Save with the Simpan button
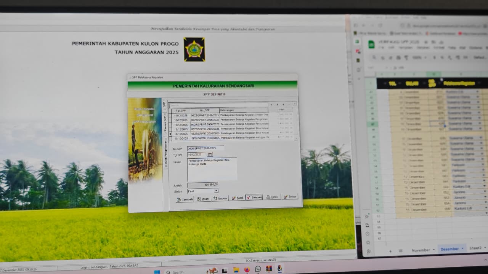The height and width of the screenshot is (274, 488). point(254,197)
